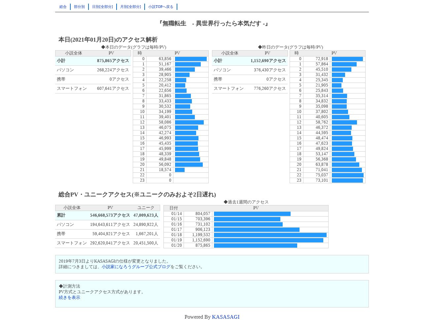
Task: Click the ◆計測方法 label
Action: pyautogui.click(x=69, y=286)
